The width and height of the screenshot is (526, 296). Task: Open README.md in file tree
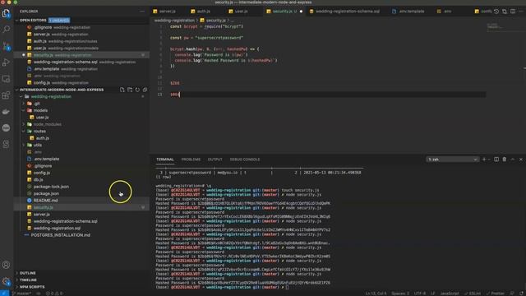click(46, 201)
